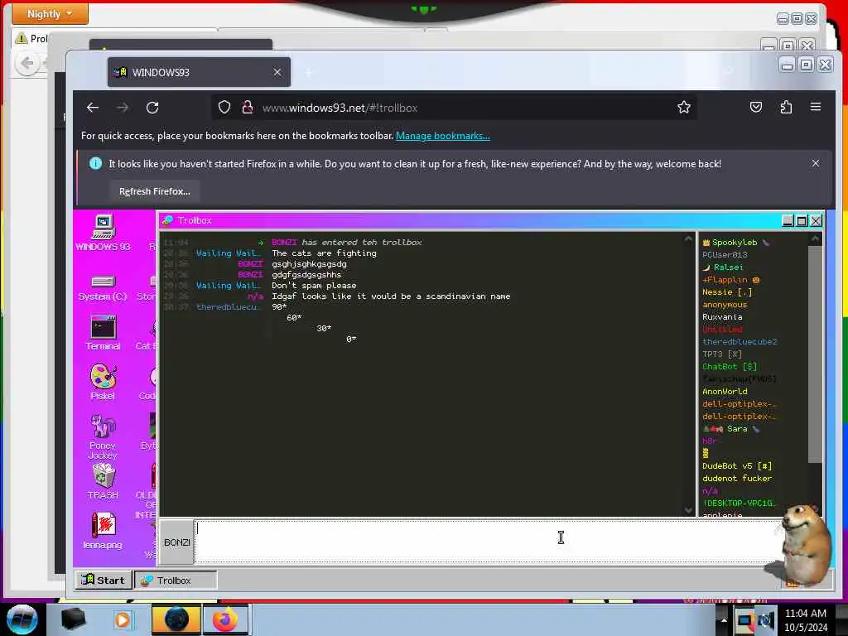Select user dudenot fucker in the list
Screen dimensions: 848x636
click(736, 479)
